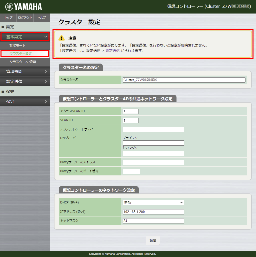256x257 pixels.
Task: Click the クラスター名 input field
Action: click(x=184, y=80)
